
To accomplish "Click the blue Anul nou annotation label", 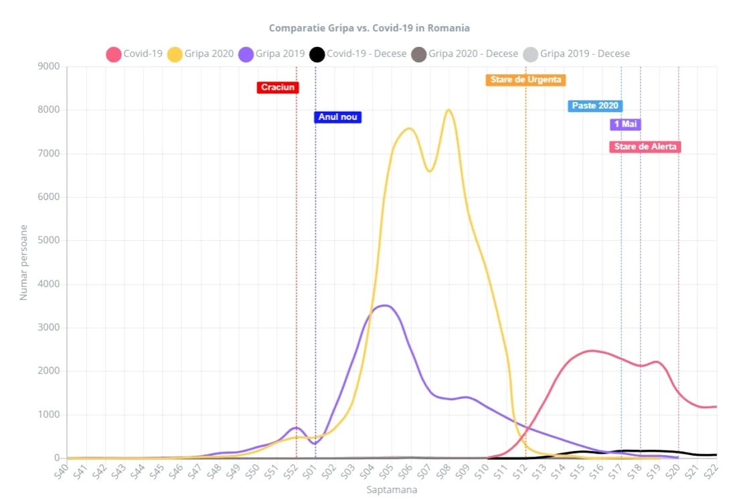I will pos(337,117).
